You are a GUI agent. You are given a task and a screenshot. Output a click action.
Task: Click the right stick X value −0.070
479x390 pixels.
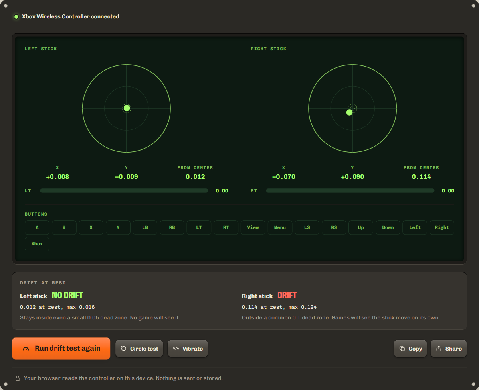point(283,177)
